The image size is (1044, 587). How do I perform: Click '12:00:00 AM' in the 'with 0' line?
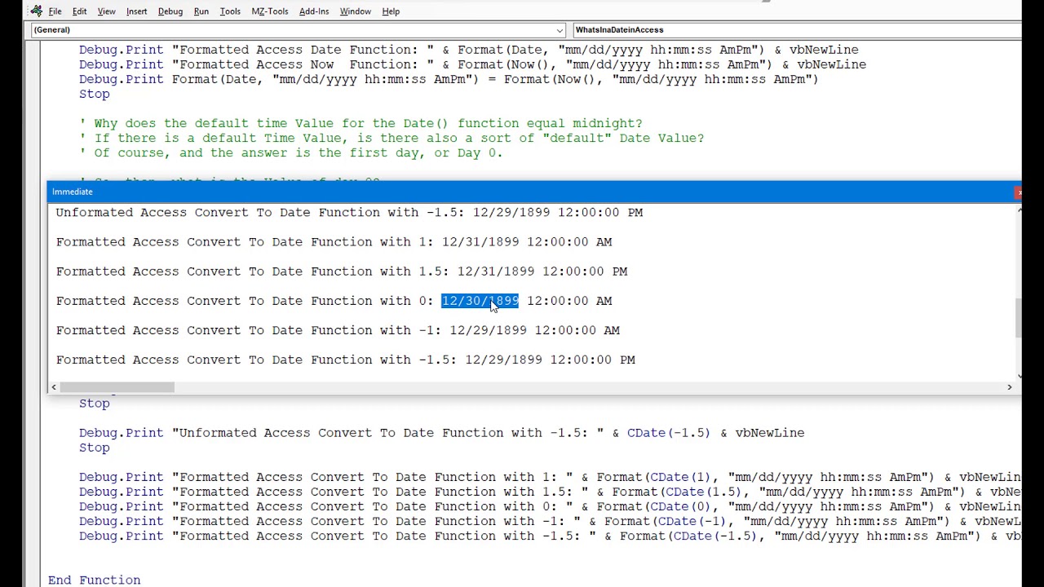coord(569,301)
